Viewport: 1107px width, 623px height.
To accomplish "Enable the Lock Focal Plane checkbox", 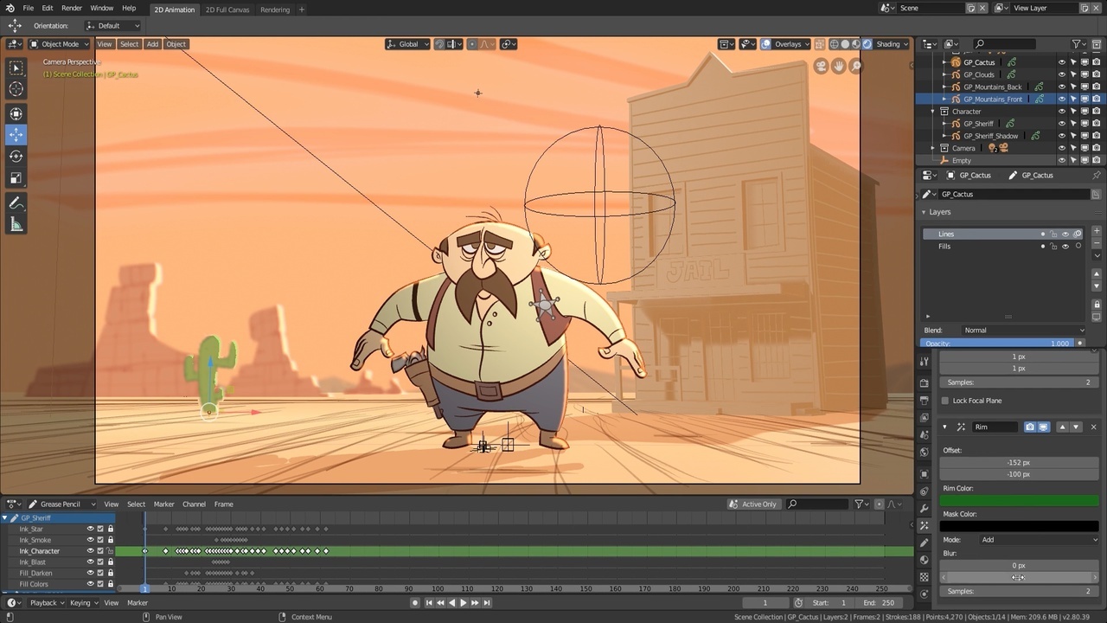I will (944, 400).
